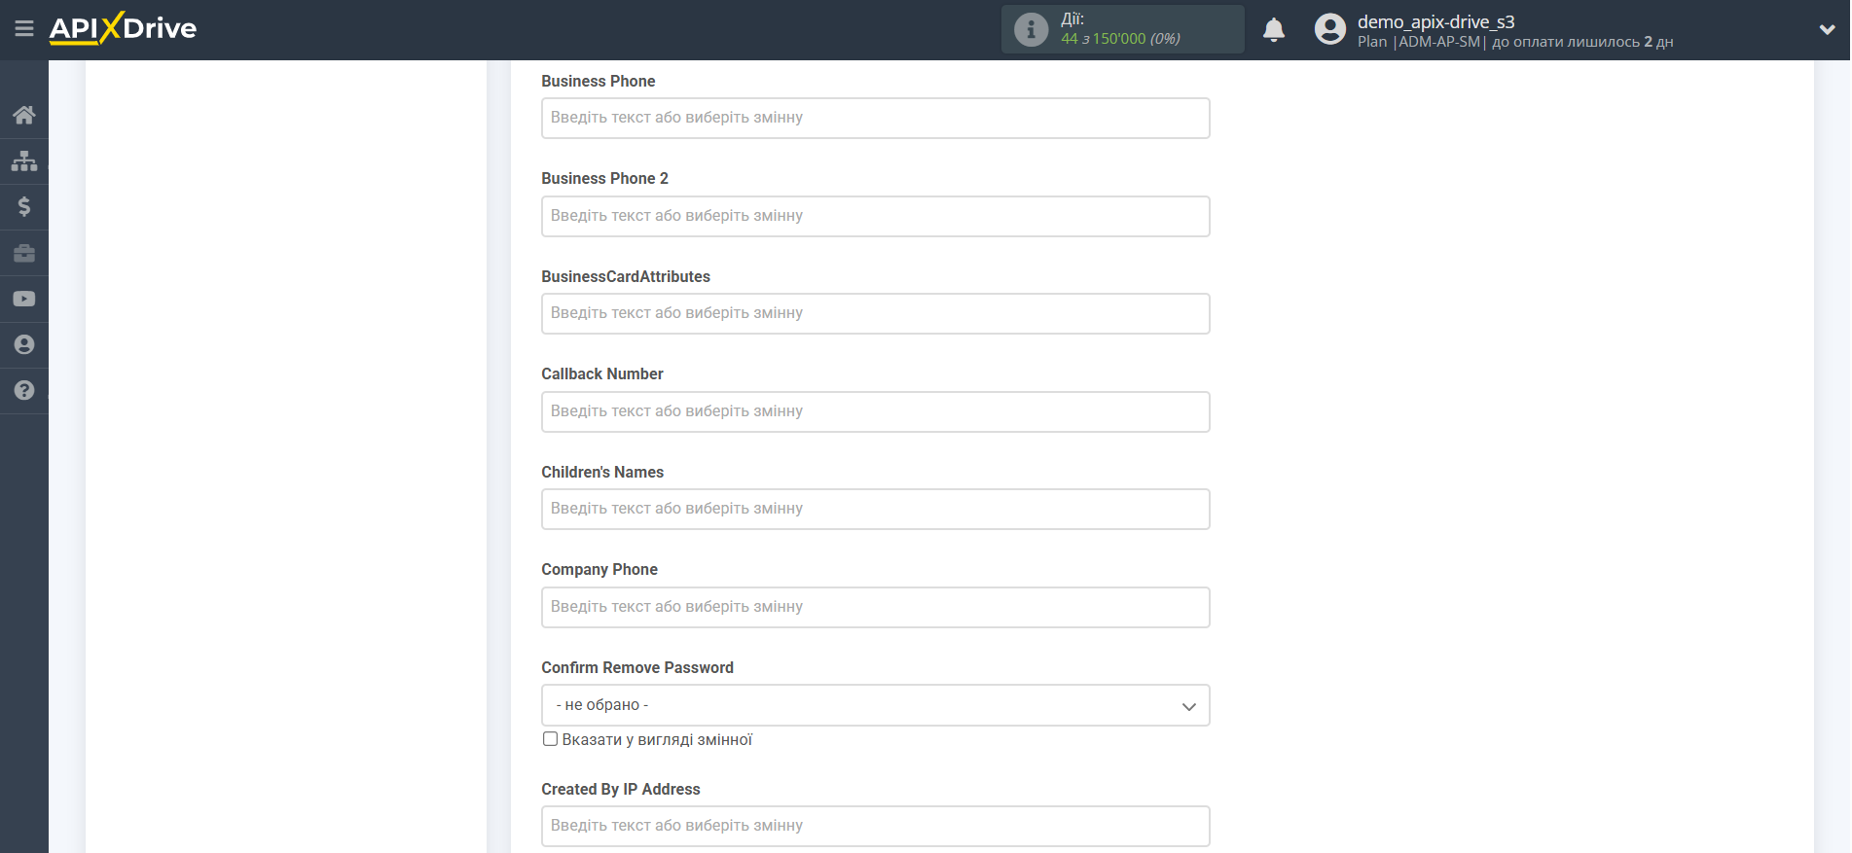Viewport: 1852px width, 853px height.
Task: Focus the BusinessCardAttributes input field
Action: 875,313
